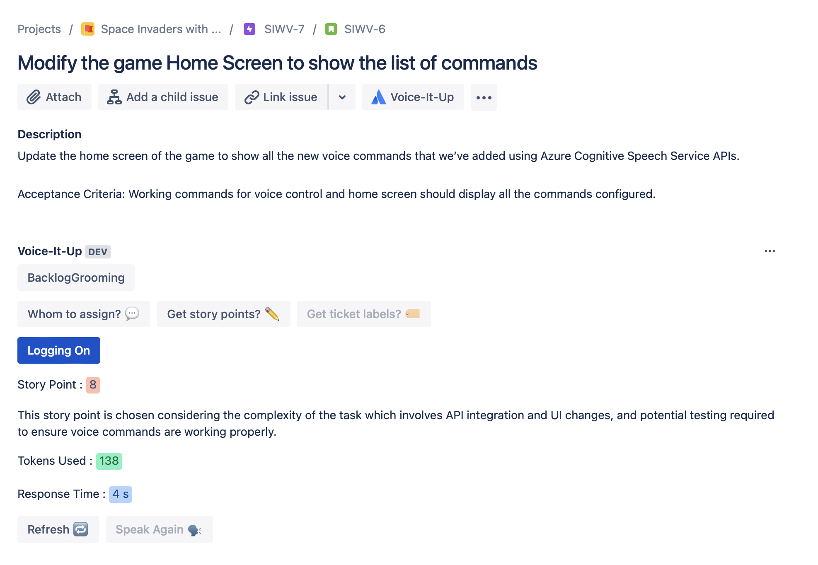This screenshot has width=818, height=565.
Task: Open SIWV-7 parent issue breadcrumb
Action: (284, 29)
